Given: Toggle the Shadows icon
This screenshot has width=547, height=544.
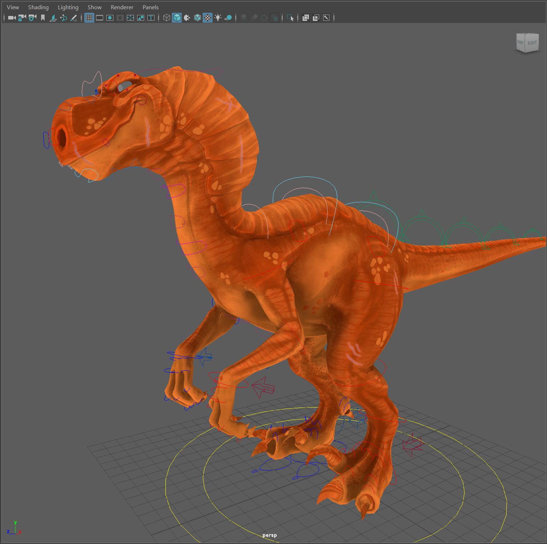Looking at the screenshot, I should click(228, 18).
